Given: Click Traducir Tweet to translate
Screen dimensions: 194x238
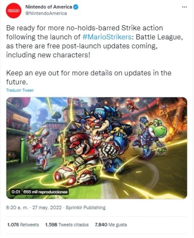Looking at the screenshot, I should coord(20,90).
